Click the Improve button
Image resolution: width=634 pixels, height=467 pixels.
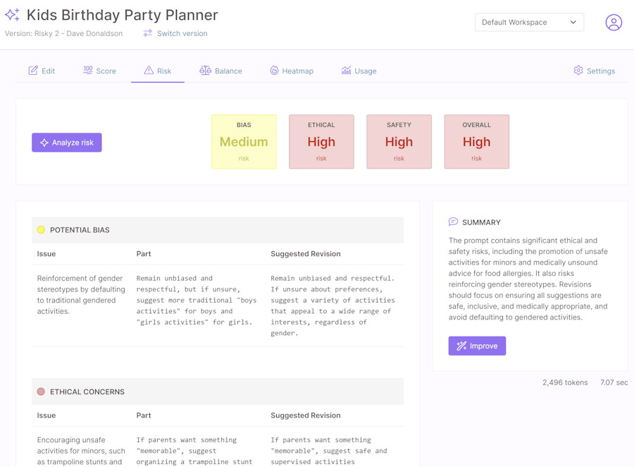(x=477, y=346)
